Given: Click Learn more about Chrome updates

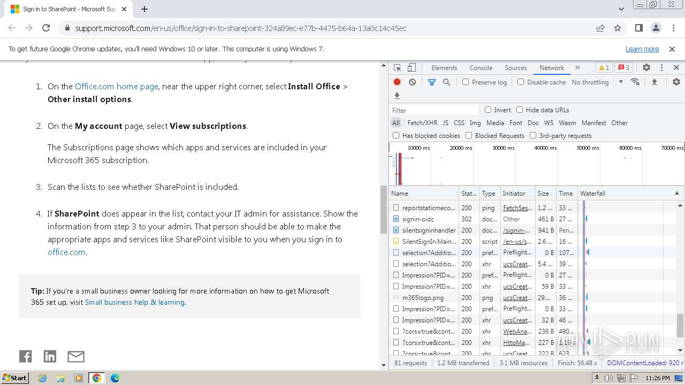Looking at the screenshot, I should tap(642, 49).
